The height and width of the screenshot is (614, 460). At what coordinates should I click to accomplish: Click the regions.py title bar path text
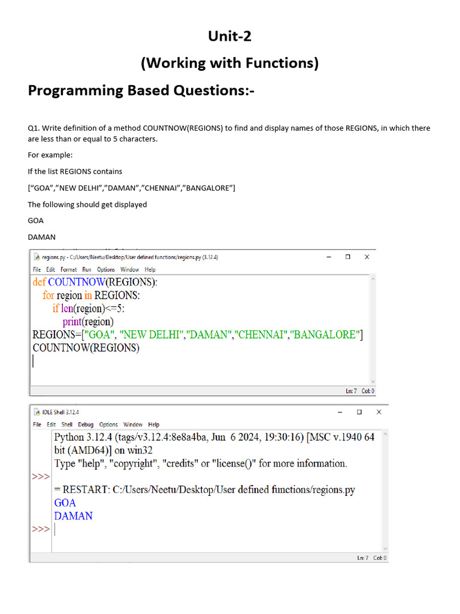130,257
